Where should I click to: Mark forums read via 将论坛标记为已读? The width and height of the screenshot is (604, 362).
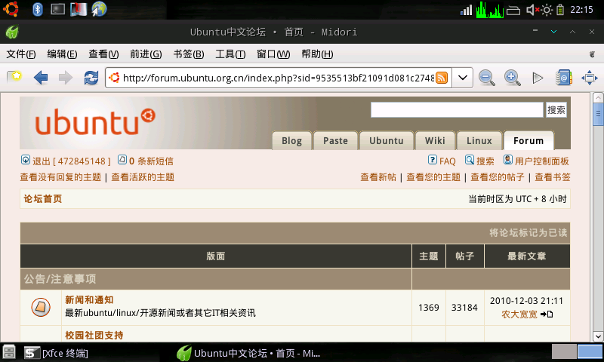pos(528,233)
